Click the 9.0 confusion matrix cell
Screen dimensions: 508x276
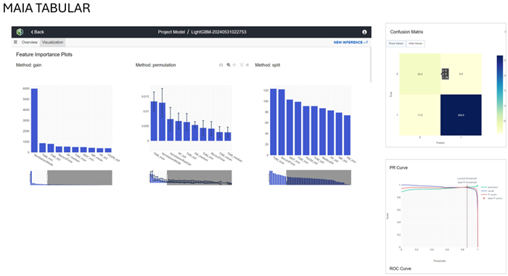click(x=461, y=74)
